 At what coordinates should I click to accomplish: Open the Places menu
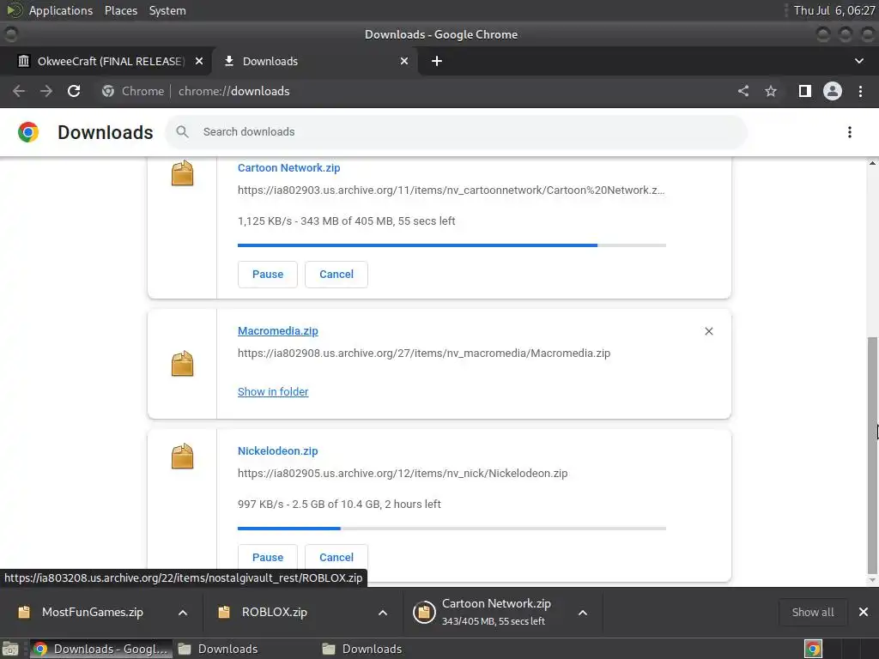(x=121, y=10)
